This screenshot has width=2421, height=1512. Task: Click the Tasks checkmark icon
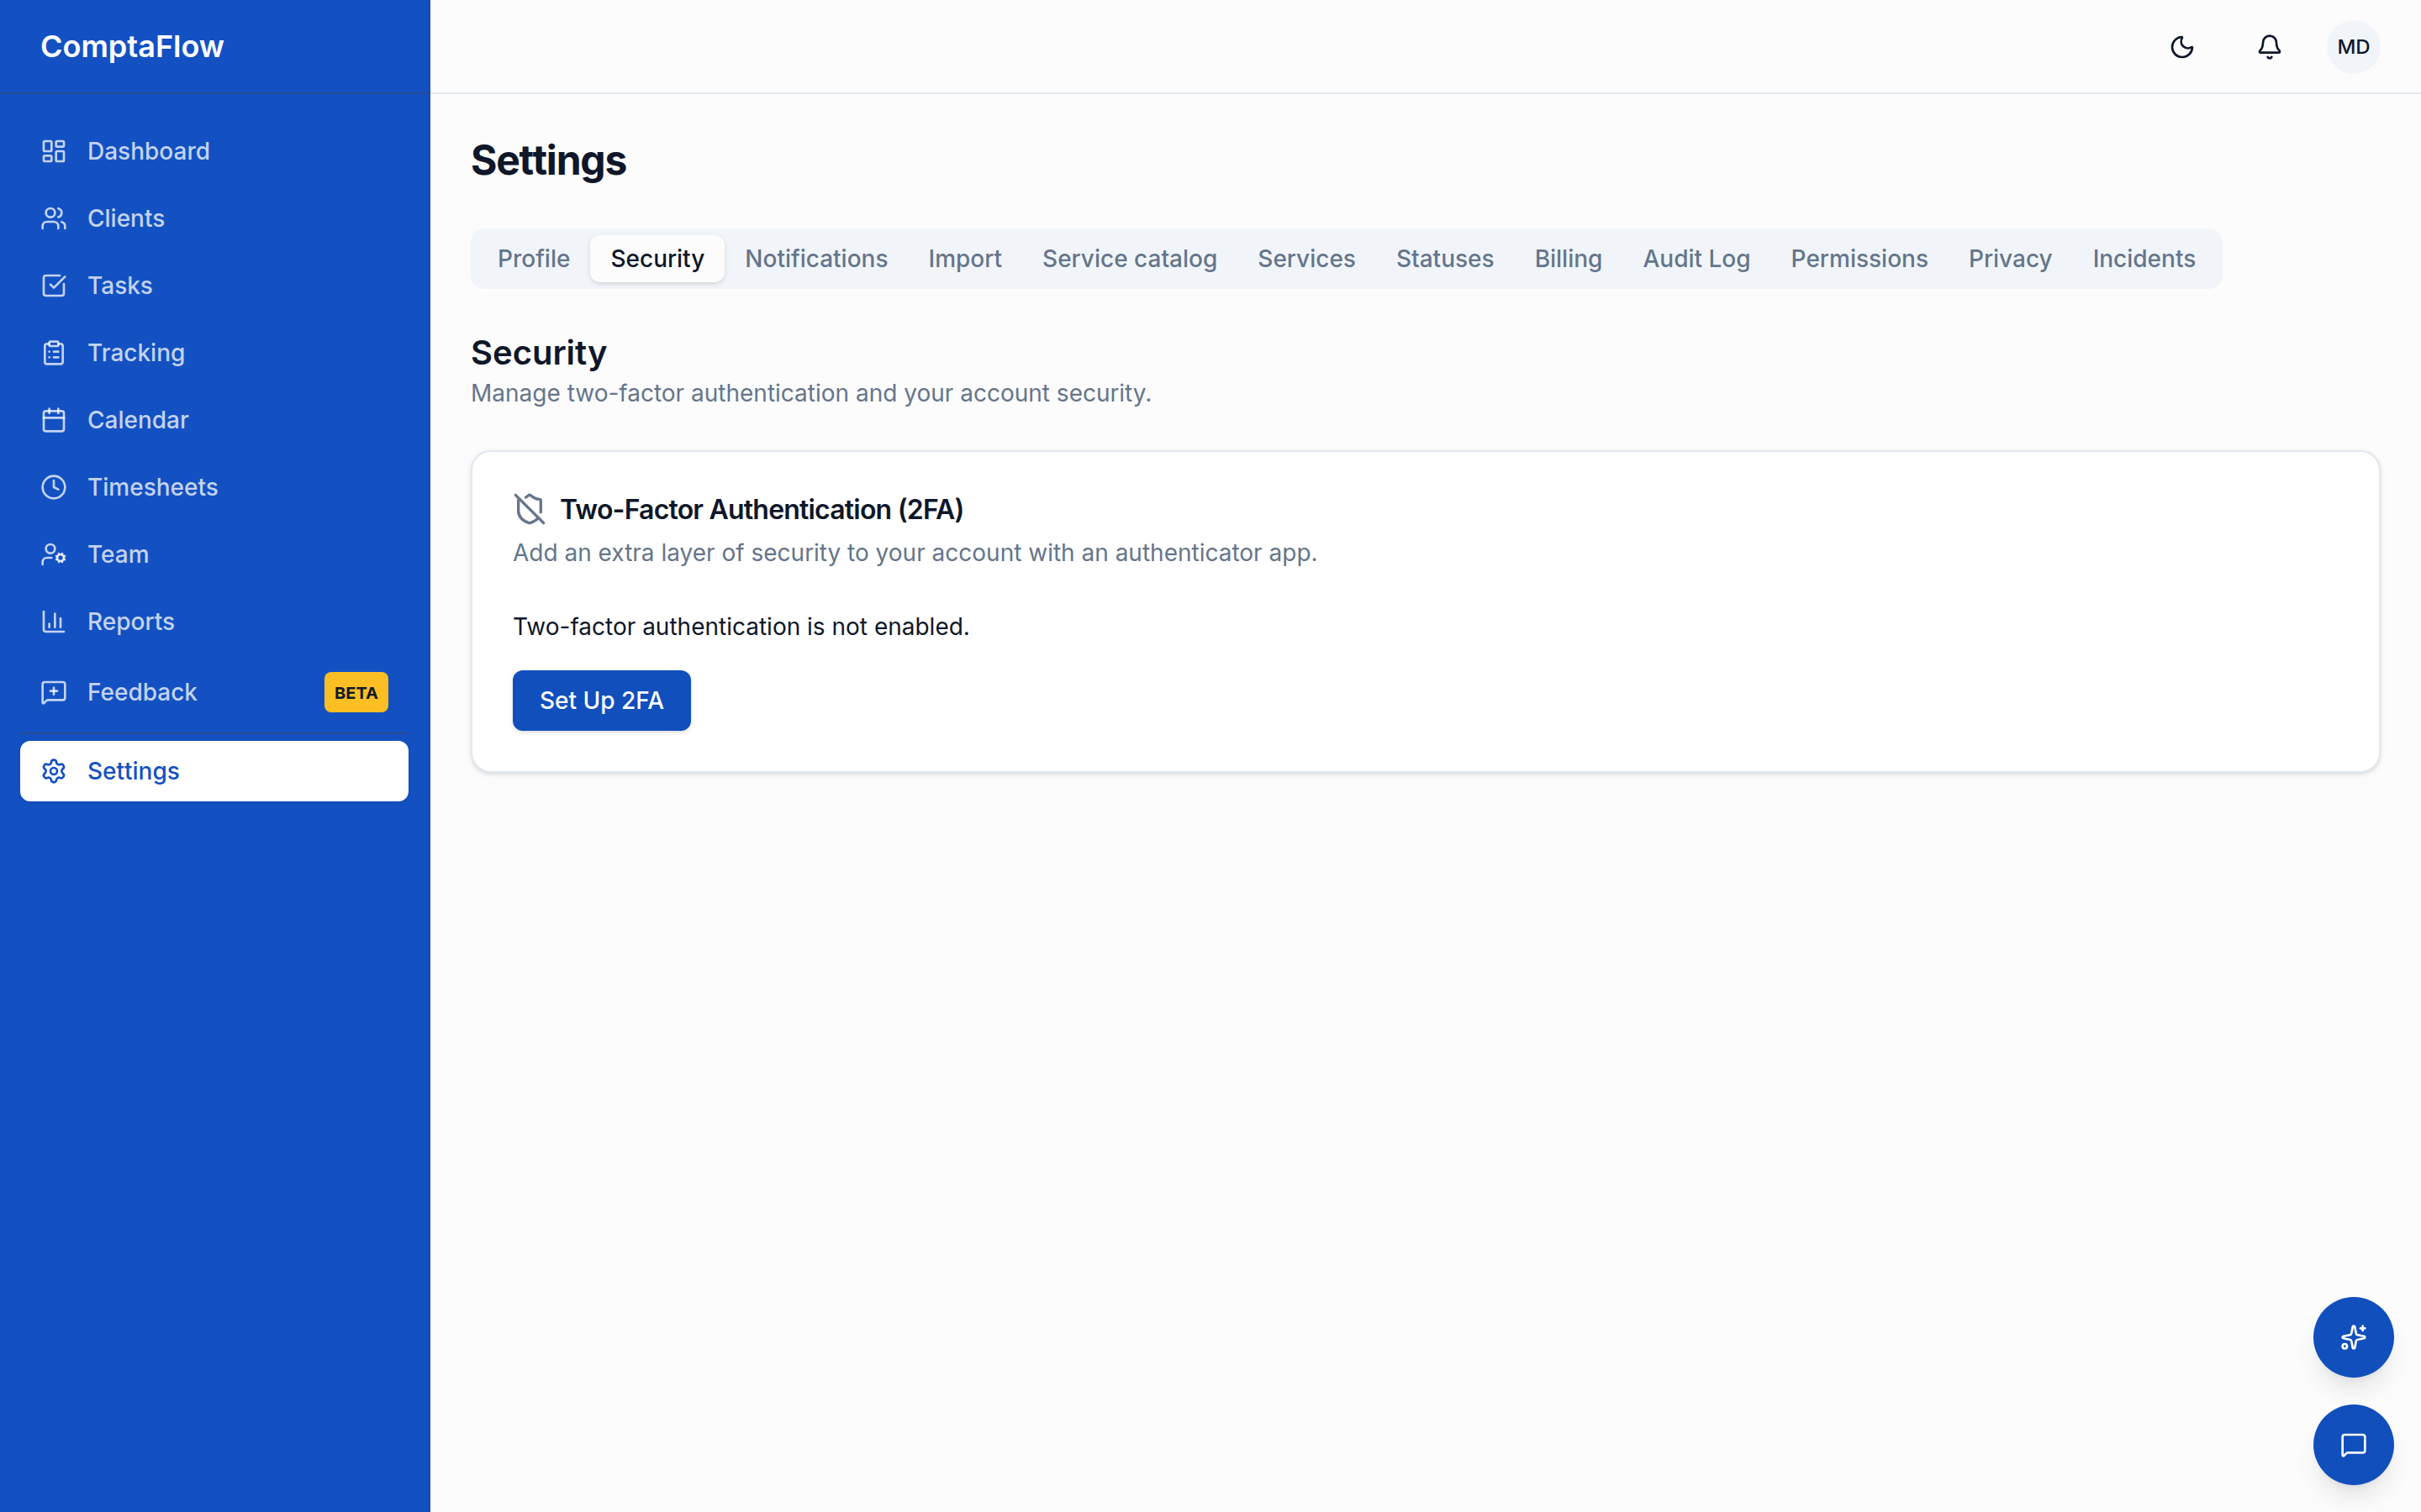[54, 285]
